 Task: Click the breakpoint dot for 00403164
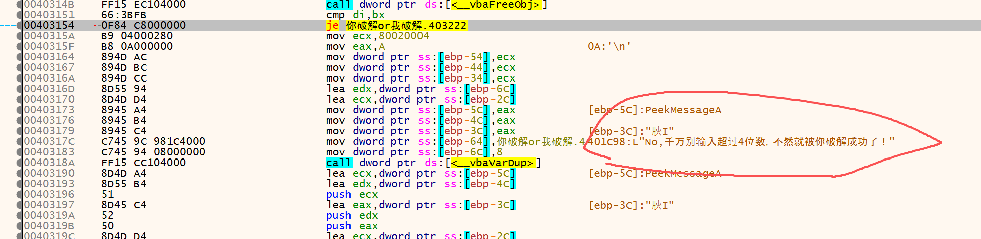point(20,57)
